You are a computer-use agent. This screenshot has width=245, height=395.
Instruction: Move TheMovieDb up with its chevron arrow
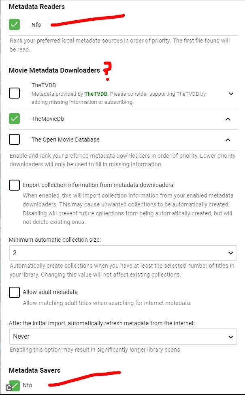coord(228,119)
